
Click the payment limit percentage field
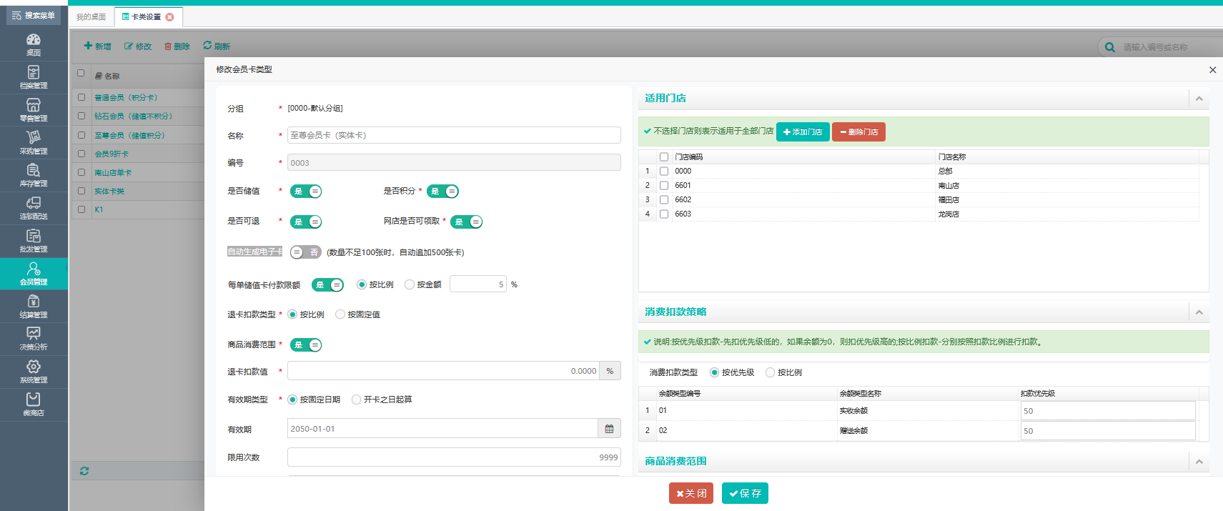pyautogui.click(x=478, y=284)
